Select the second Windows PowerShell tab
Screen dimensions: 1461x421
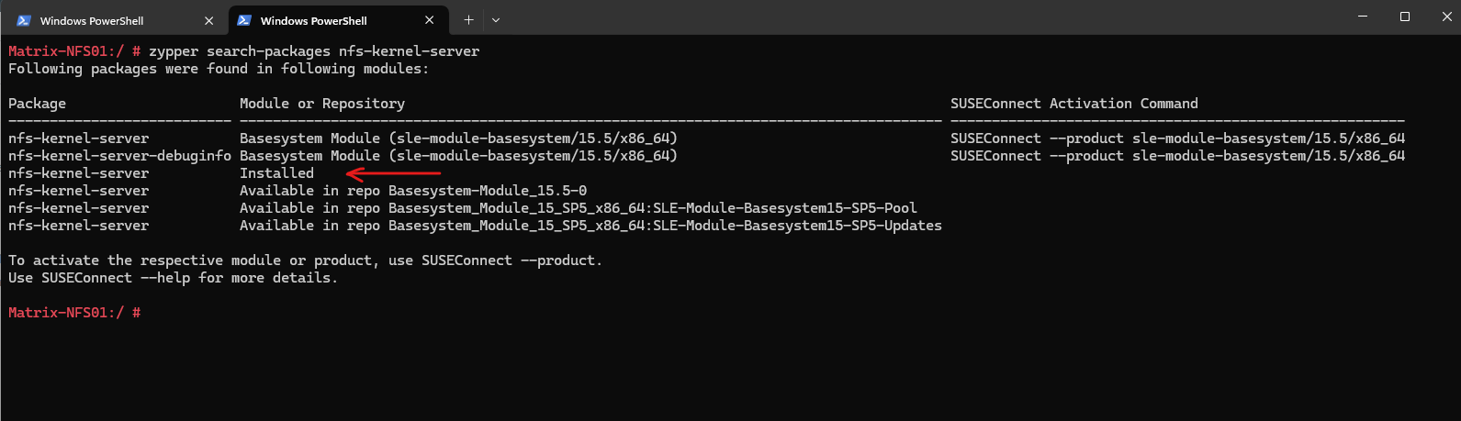pyautogui.click(x=339, y=20)
